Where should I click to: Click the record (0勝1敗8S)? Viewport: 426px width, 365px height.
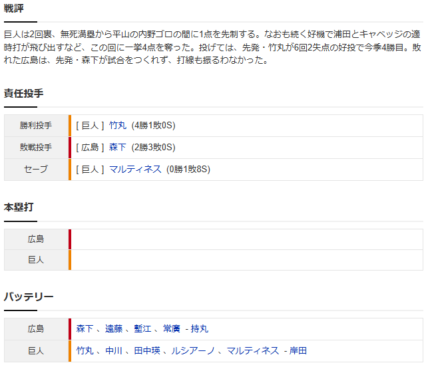[188, 170]
